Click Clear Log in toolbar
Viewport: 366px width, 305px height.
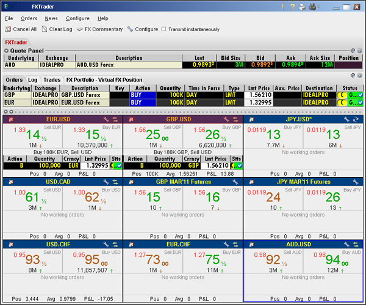[57, 29]
